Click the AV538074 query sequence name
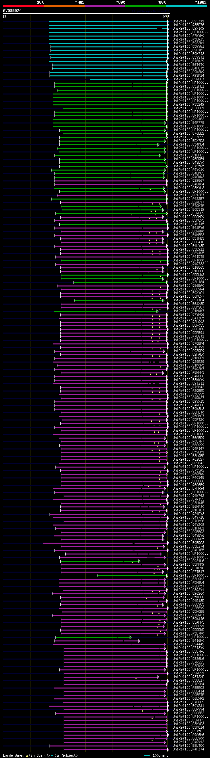The width and height of the screenshot is (210, 758). tap(12, 11)
